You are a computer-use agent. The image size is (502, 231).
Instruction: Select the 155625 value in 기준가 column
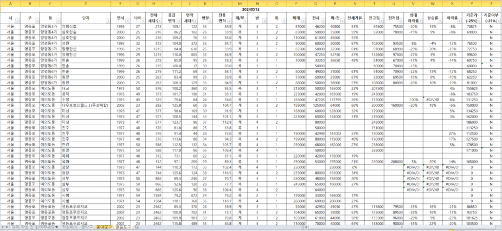(471, 88)
